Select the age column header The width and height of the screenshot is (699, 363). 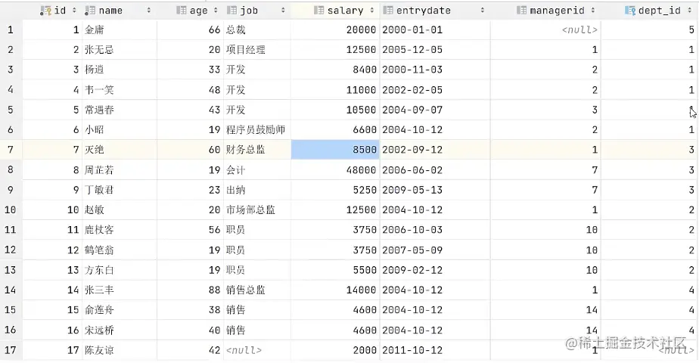pyautogui.click(x=191, y=11)
